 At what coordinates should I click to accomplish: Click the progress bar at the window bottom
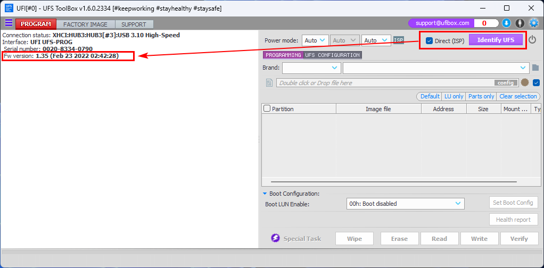click(271, 253)
